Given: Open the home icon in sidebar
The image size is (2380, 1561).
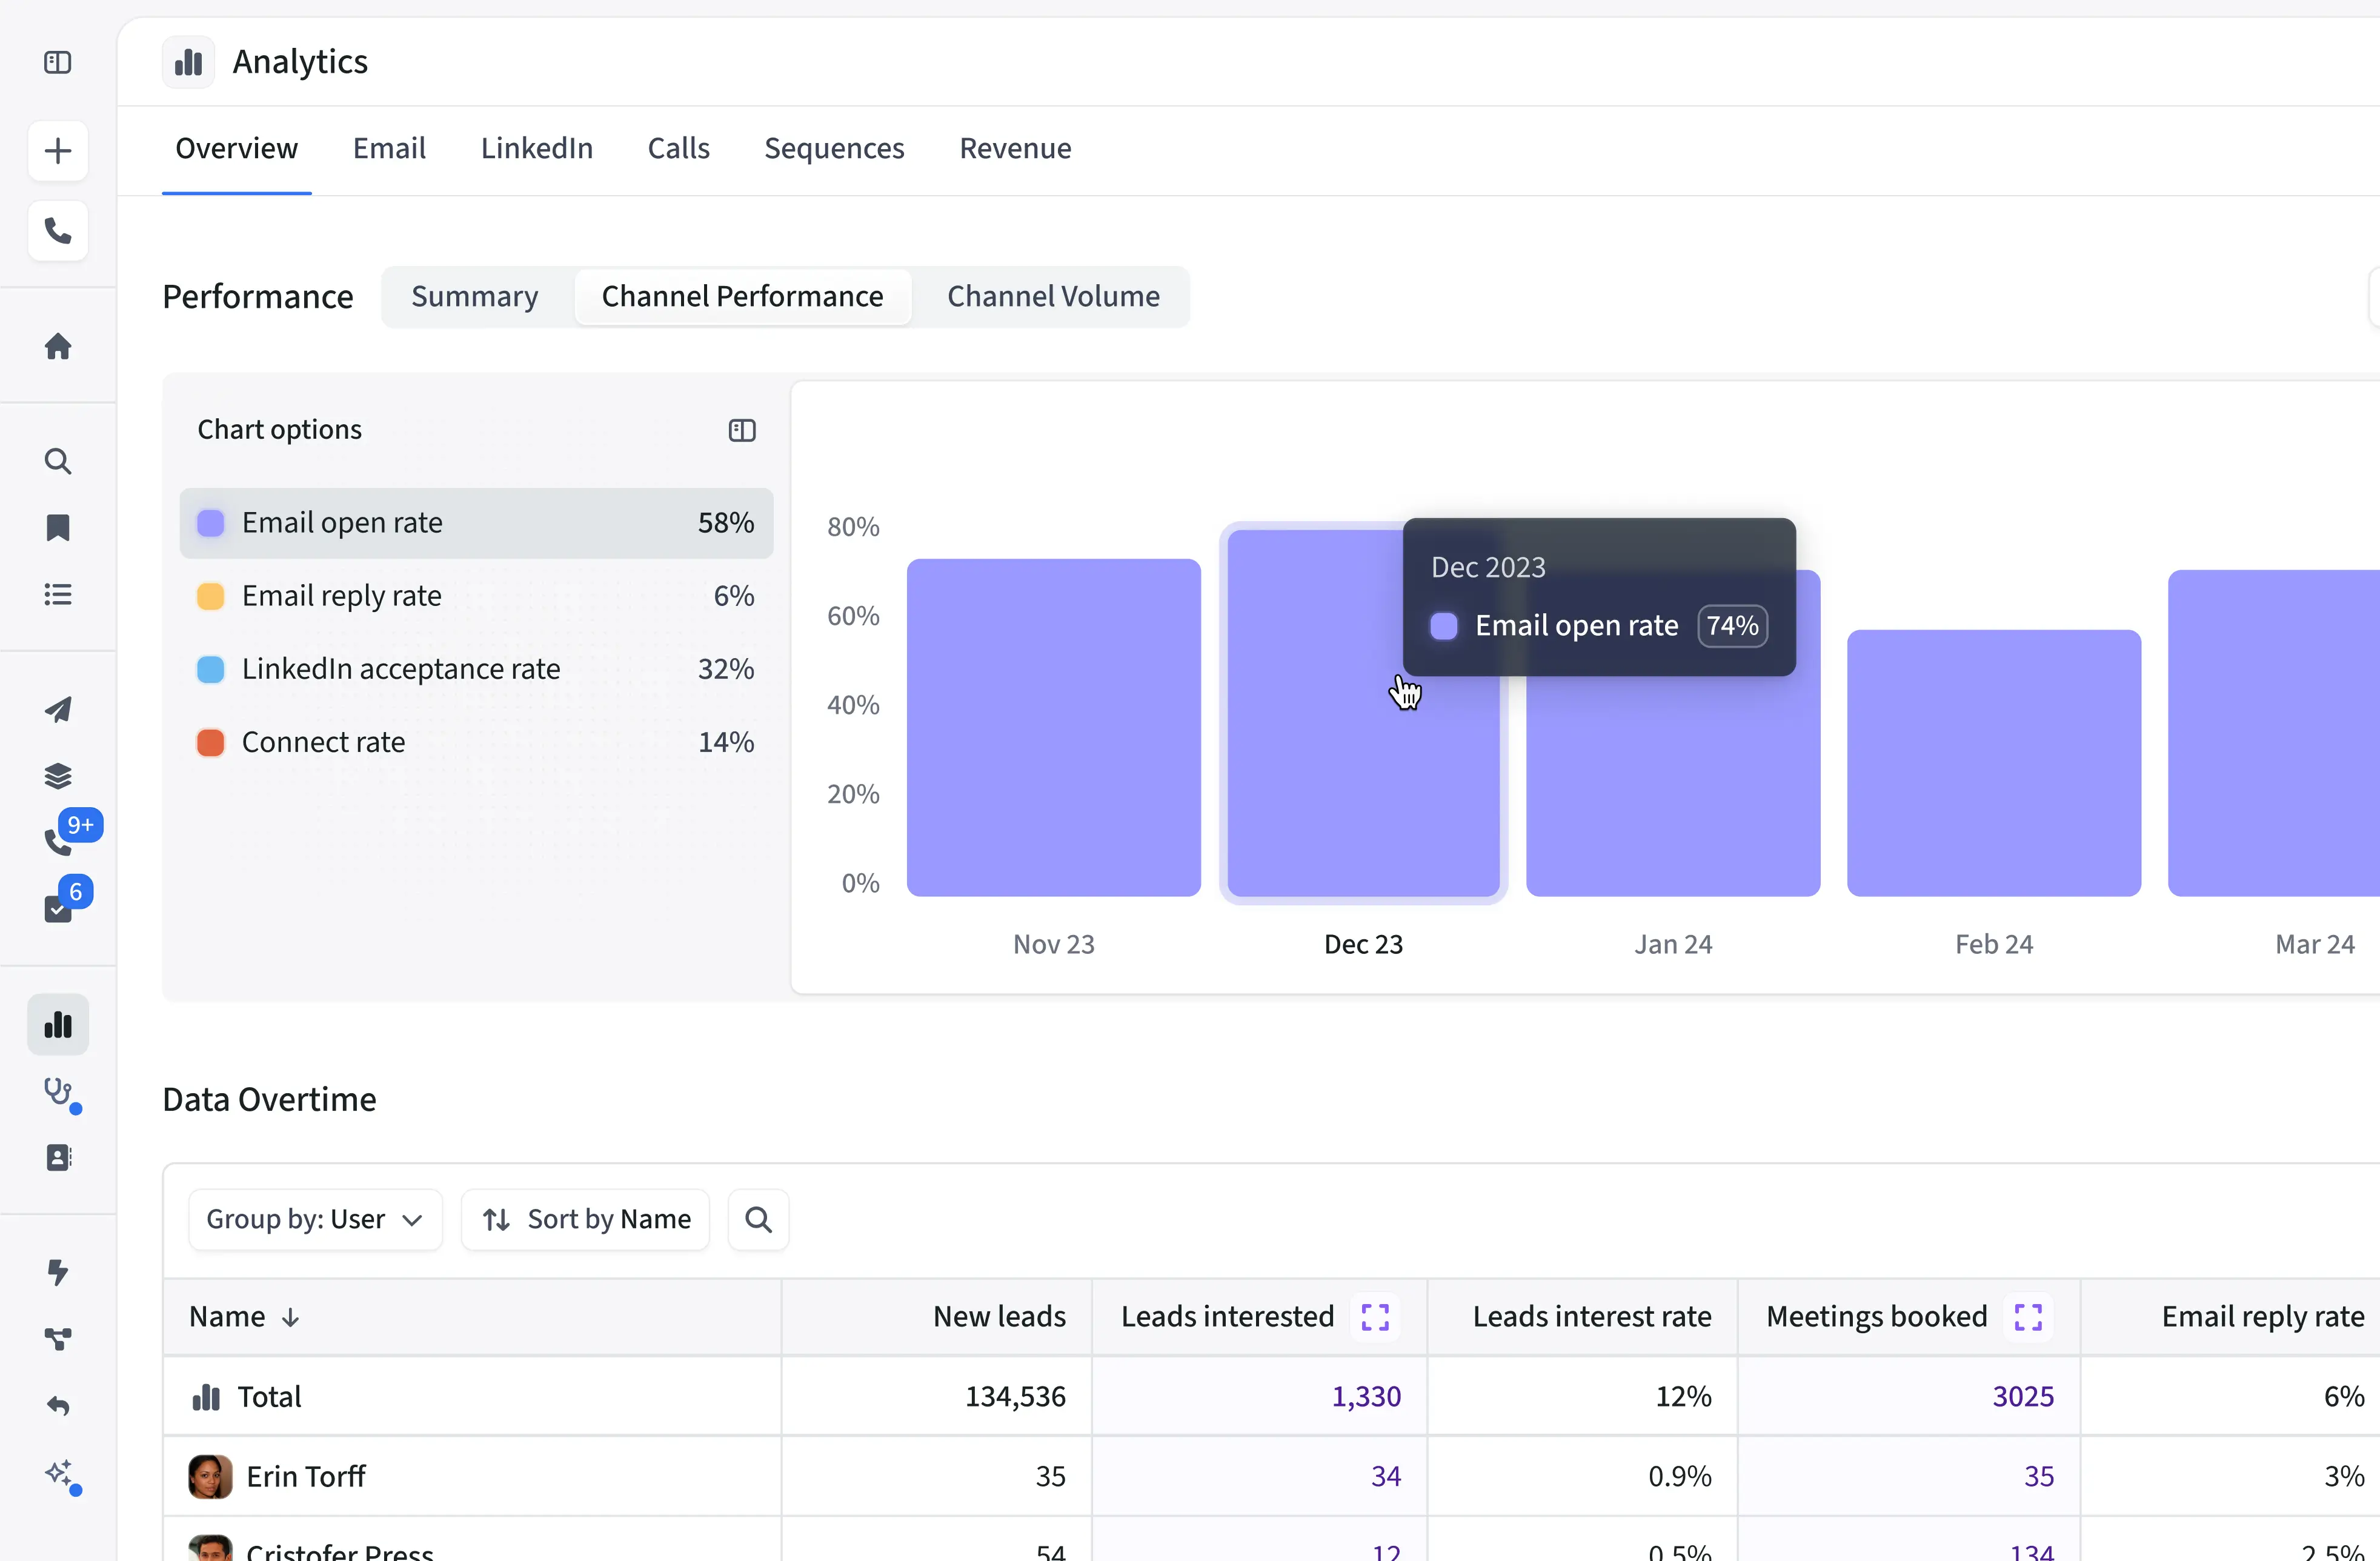Looking at the screenshot, I should 58,346.
